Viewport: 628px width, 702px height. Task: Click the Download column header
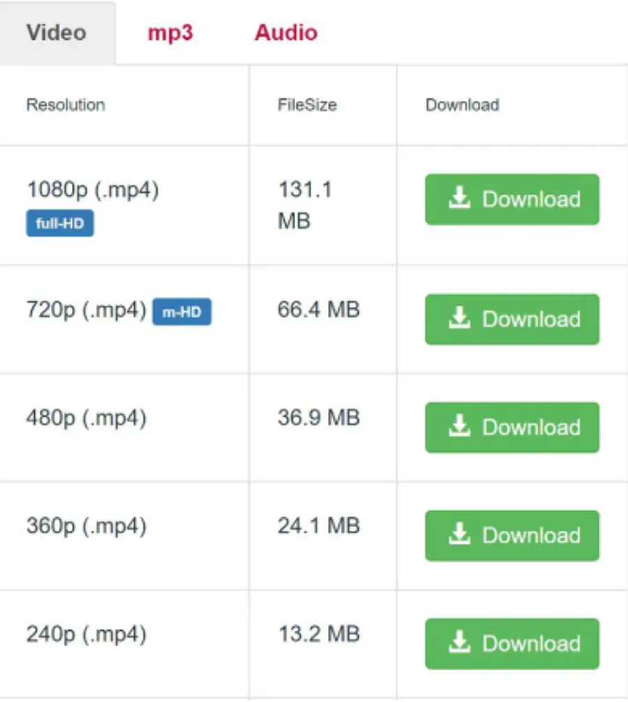pos(462,105)
